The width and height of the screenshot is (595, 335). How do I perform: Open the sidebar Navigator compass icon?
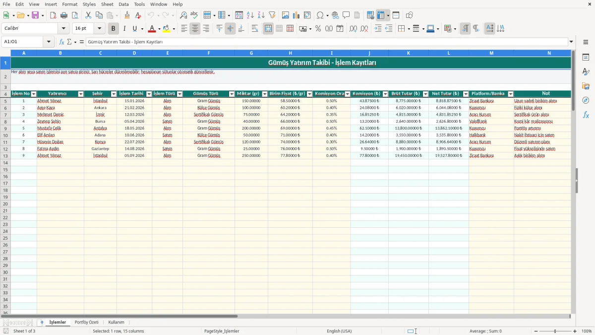[x=586, y=100]
